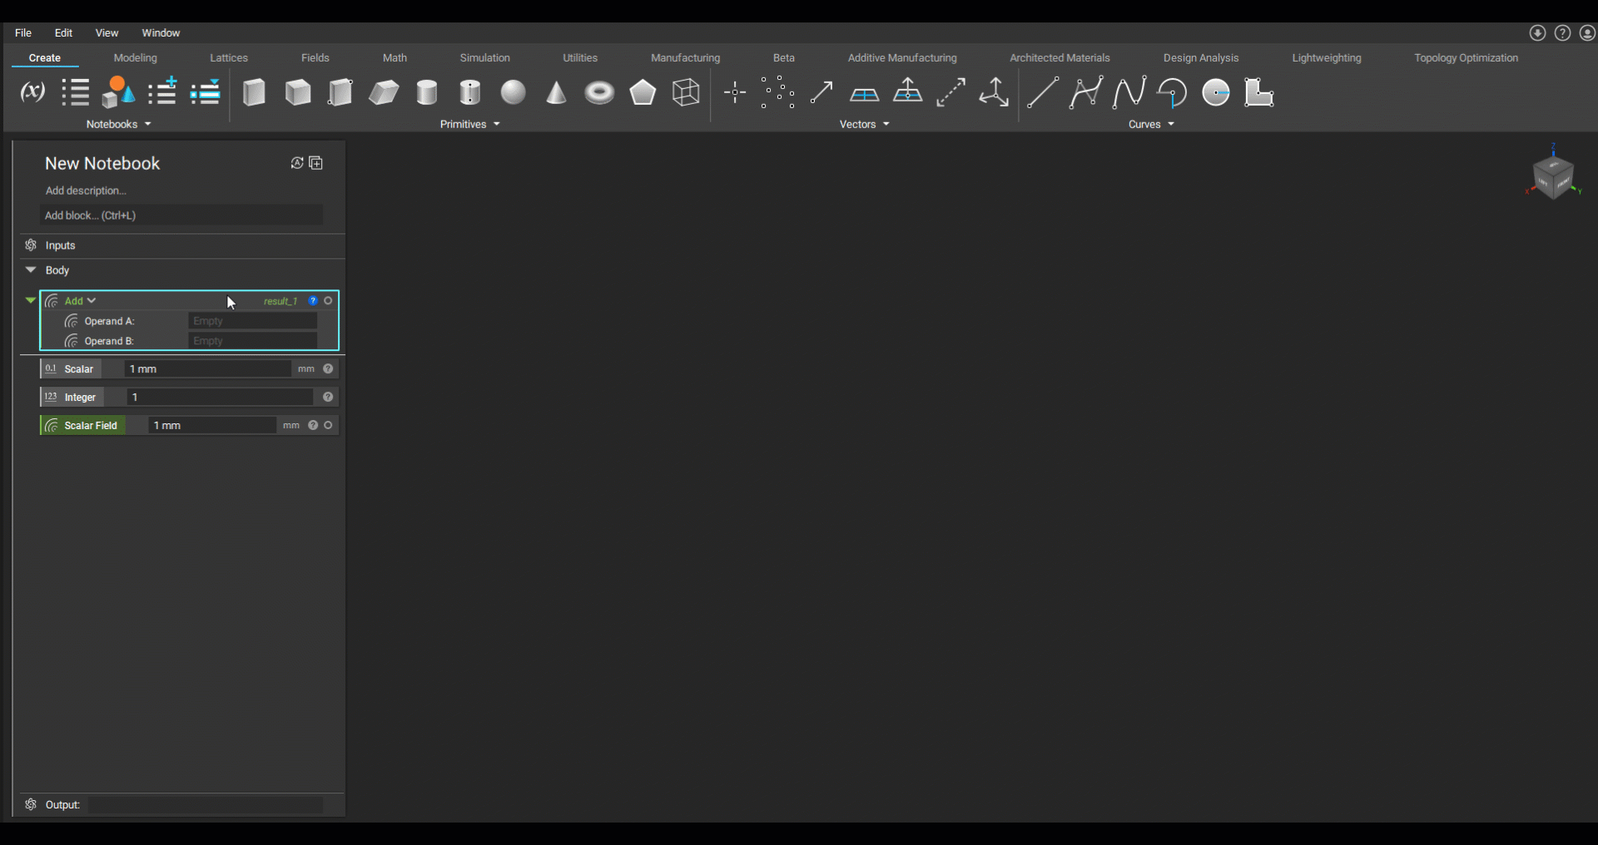Click the list icon with the highlighted row
The height and width of the screenshot is (845, 1598).
[x=205, y=92]
